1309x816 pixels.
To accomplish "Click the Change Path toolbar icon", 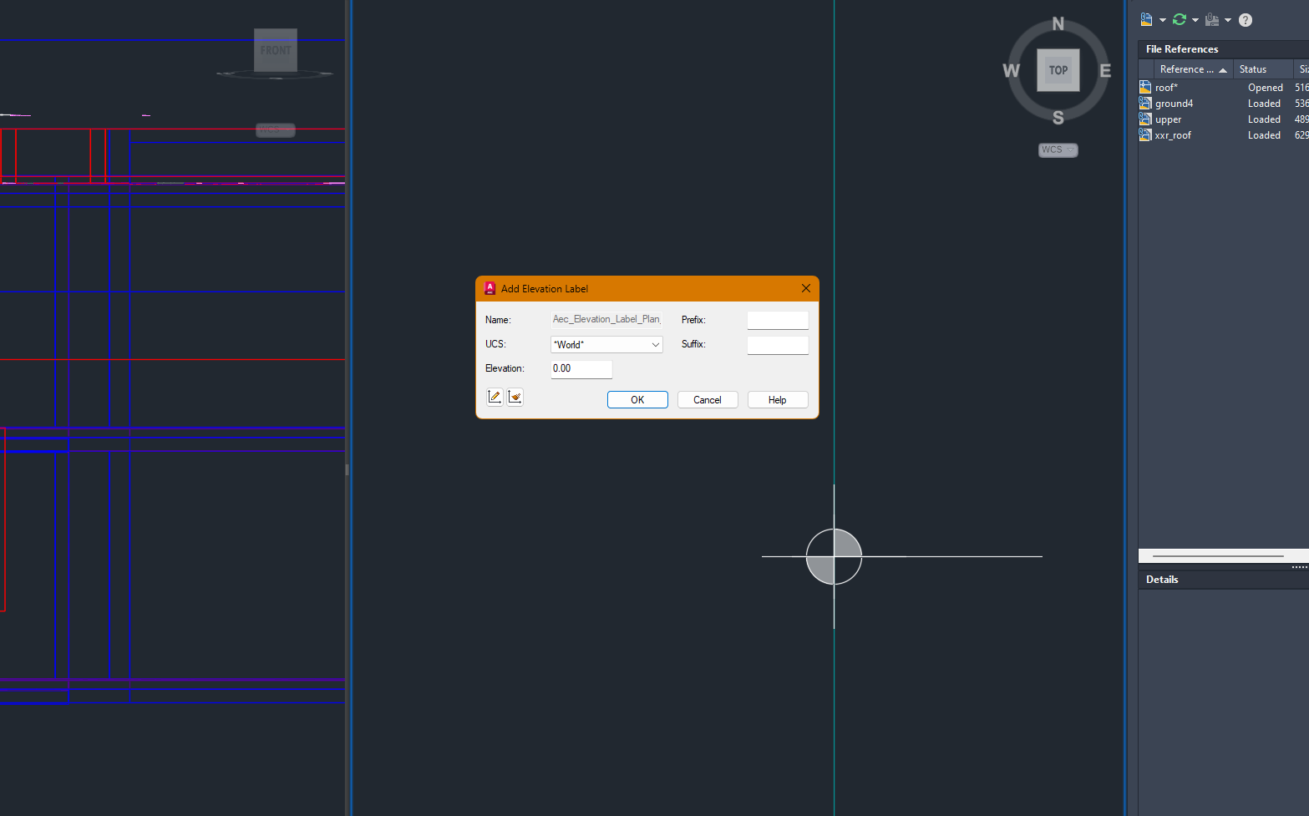I will (1212, 19).
